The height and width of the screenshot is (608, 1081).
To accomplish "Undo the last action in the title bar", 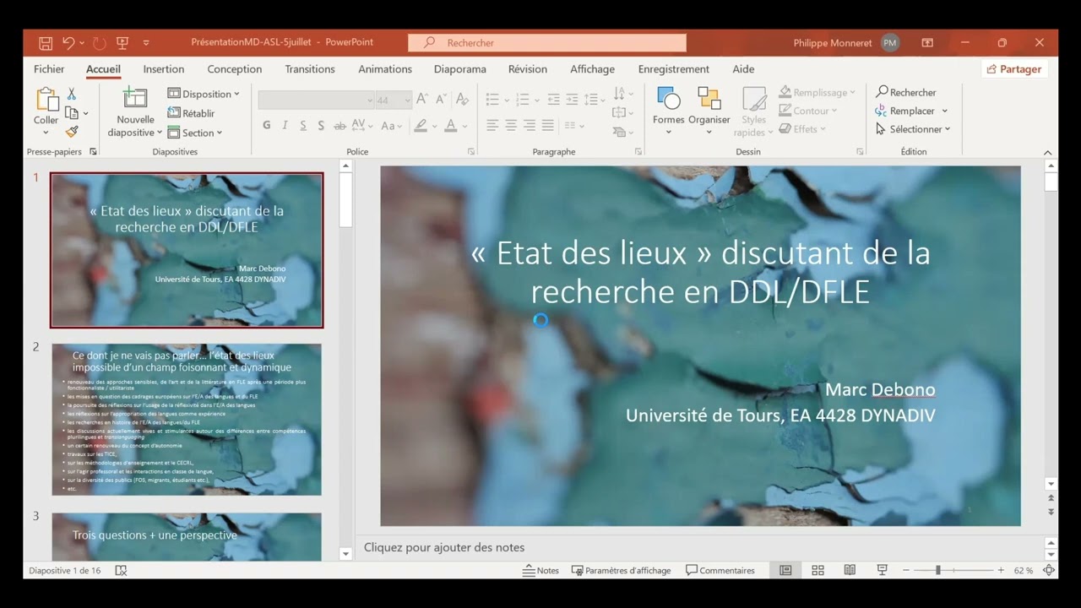I will 68,43.
